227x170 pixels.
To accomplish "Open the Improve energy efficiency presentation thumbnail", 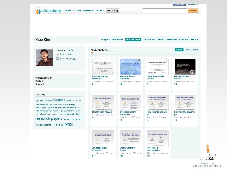I will pos(103,67).
